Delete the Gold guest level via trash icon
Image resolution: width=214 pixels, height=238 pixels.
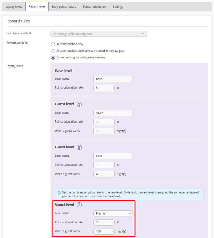pos(79,147)
